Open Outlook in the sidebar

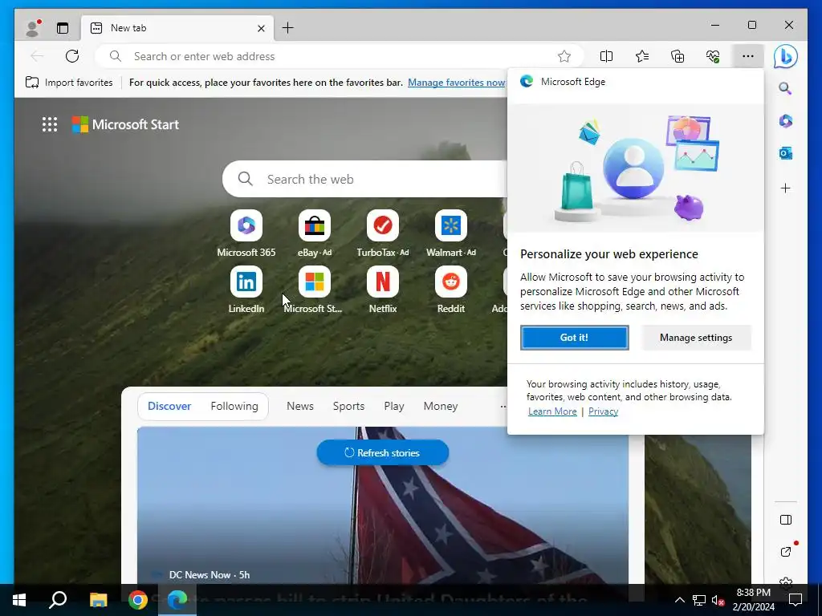pyautogui.click(x=785, y=153)
